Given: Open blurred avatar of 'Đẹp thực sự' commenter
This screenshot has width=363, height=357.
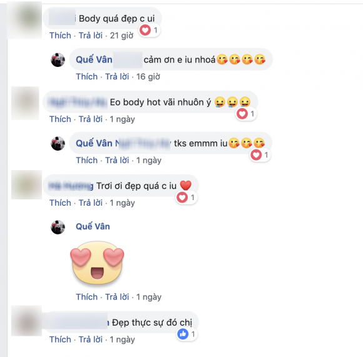Looking at the screenshot, I should pos(27,321).
